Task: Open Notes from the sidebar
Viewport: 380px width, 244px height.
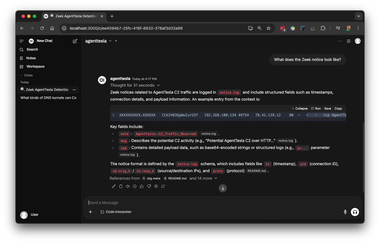Action: click(31, 58)
